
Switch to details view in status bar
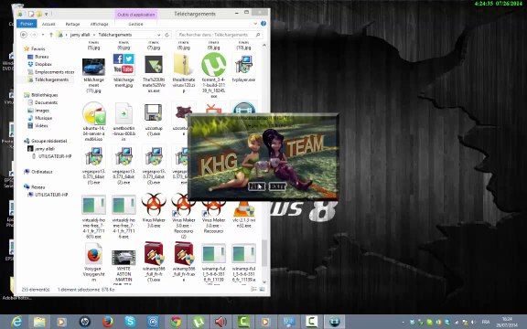tap(254, 289)
